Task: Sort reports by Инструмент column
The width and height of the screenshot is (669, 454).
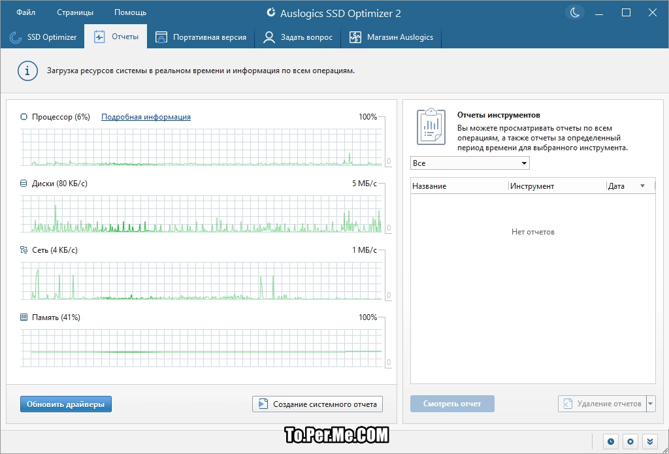Action: (557, 186)
